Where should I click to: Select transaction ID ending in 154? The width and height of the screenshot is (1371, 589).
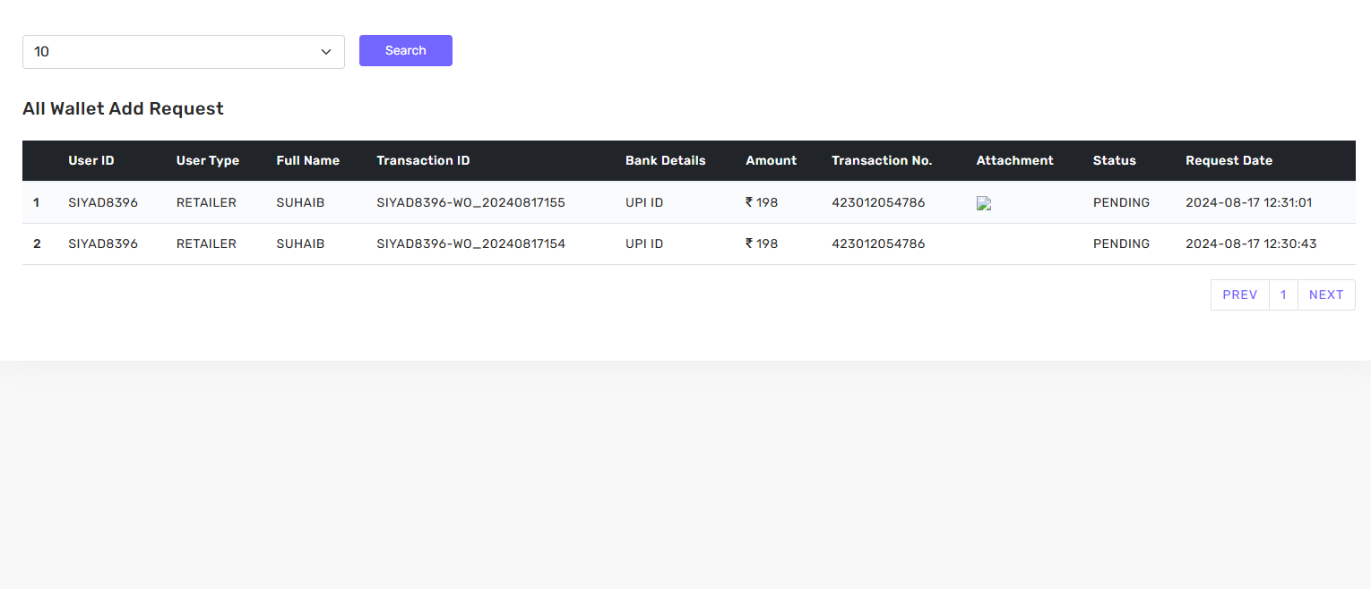coord(470,243)
